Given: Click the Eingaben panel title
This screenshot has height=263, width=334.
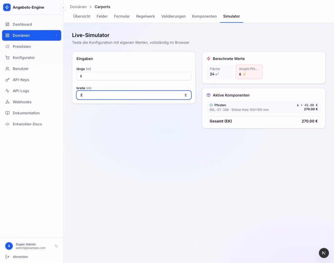Looking at the screenshot, I should tap(85, 59).
